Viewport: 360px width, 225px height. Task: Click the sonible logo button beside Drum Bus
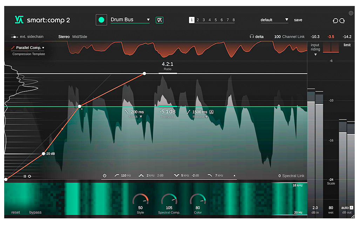[x=159, y=20]
